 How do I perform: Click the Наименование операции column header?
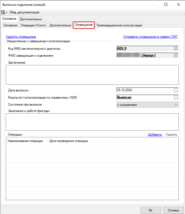click(26, 141)
